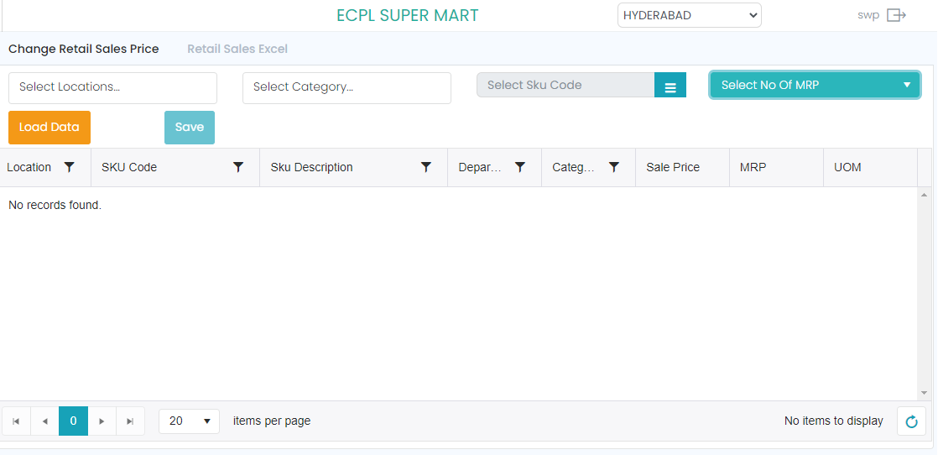Filter the Location column
The height and width of the screenshot is (455, 938).
pyautogui.click(x=70, y=168)
